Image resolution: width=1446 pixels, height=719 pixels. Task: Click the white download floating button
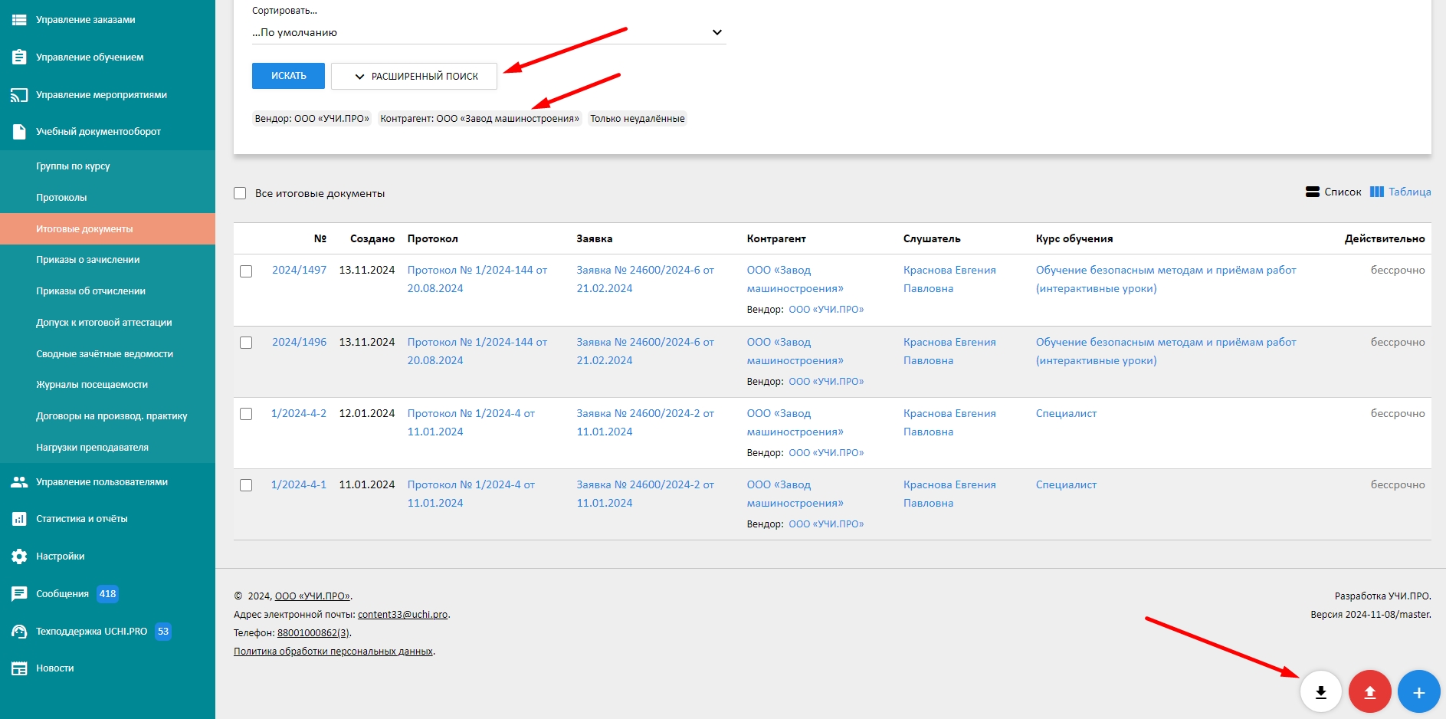tap(1320, 692)
